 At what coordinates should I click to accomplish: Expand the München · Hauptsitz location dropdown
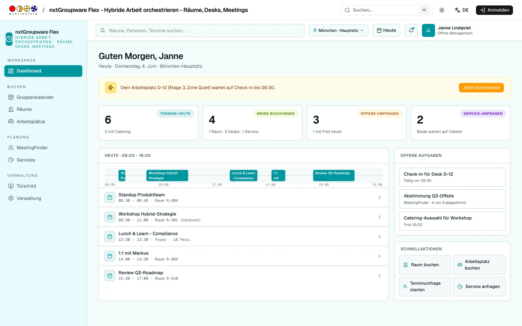click(338, 30)
